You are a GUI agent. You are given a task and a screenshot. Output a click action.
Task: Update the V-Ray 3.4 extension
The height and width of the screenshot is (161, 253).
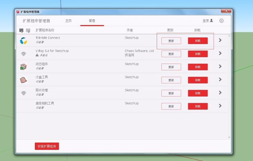[171, 54]
